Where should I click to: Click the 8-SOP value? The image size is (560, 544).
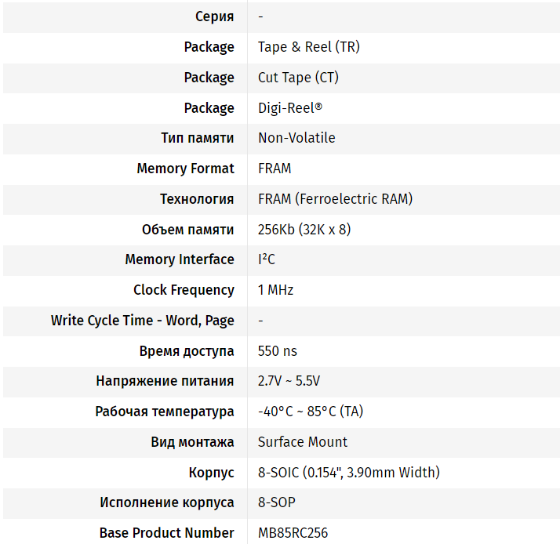click(277, 502)
